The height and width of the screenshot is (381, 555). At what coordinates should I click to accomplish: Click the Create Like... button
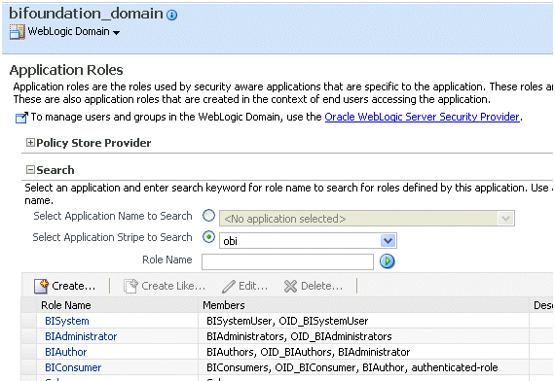click(x=165, y=286)
